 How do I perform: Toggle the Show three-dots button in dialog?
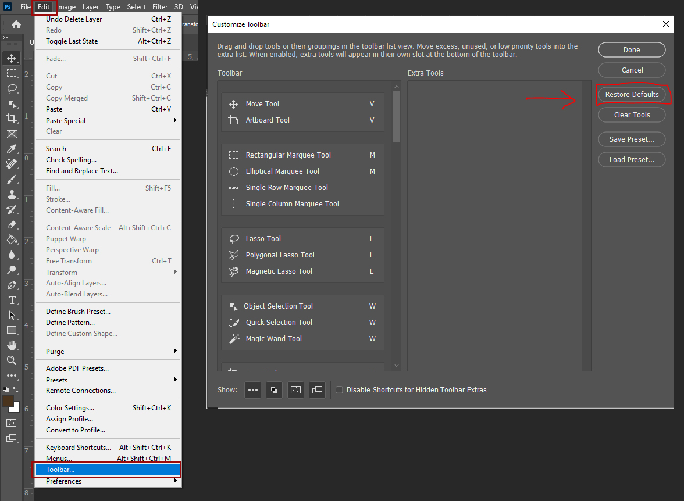tap(253, 390)
